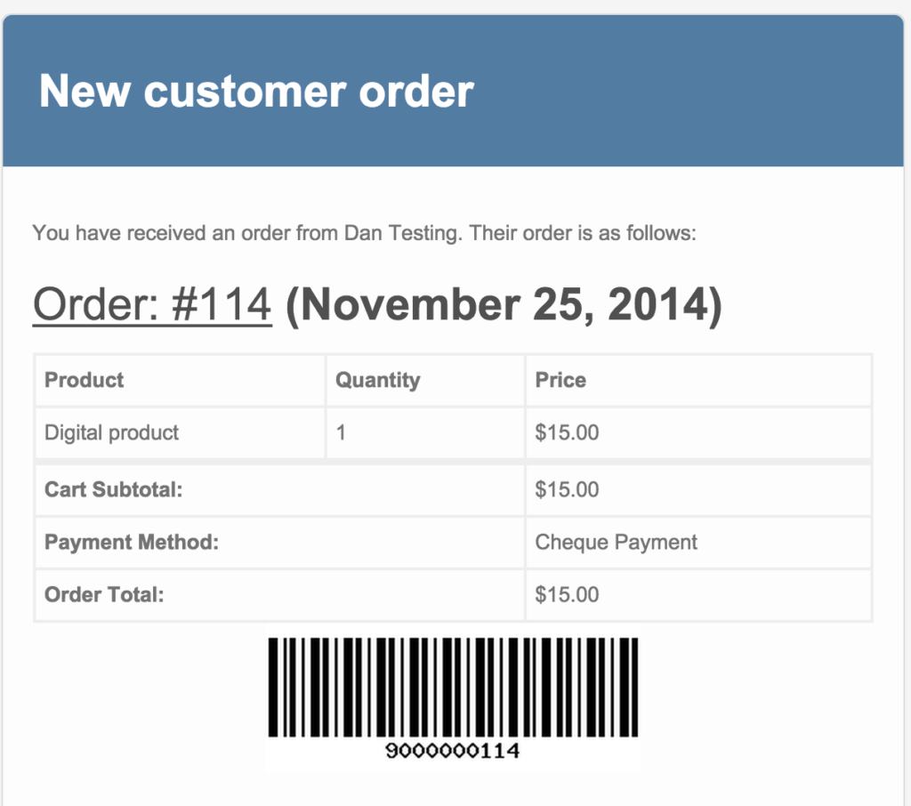Click the Order Total label
The height and width of the screenshot is (806, 911).
(x=104, y=594)
